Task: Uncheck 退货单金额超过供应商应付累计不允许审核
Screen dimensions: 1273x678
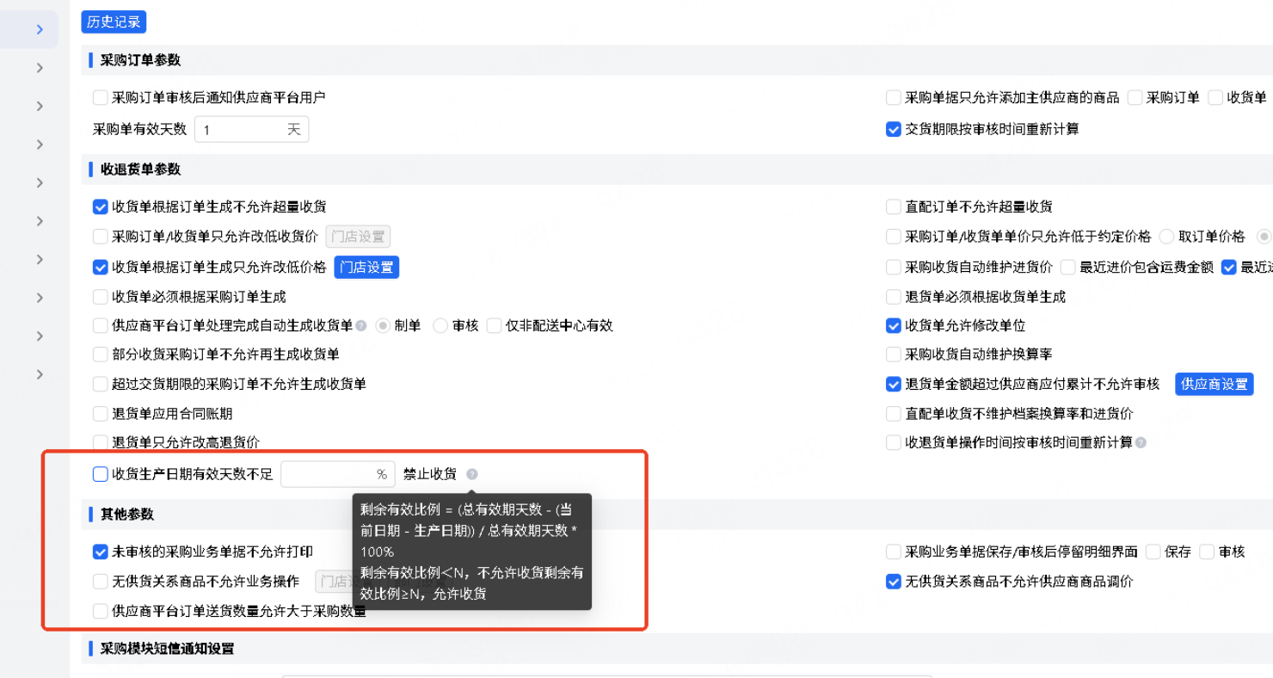Action: pyautogui.click(x=894, y=384)
